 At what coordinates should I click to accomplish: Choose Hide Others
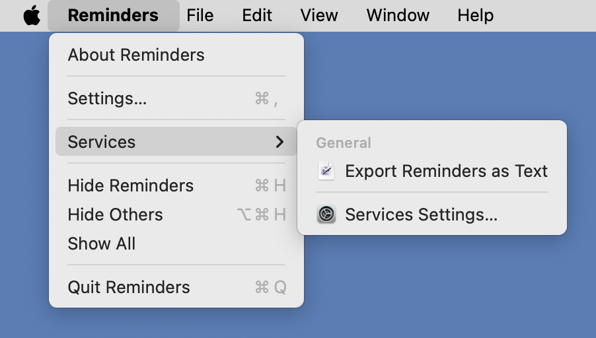(x=115, y=215)
